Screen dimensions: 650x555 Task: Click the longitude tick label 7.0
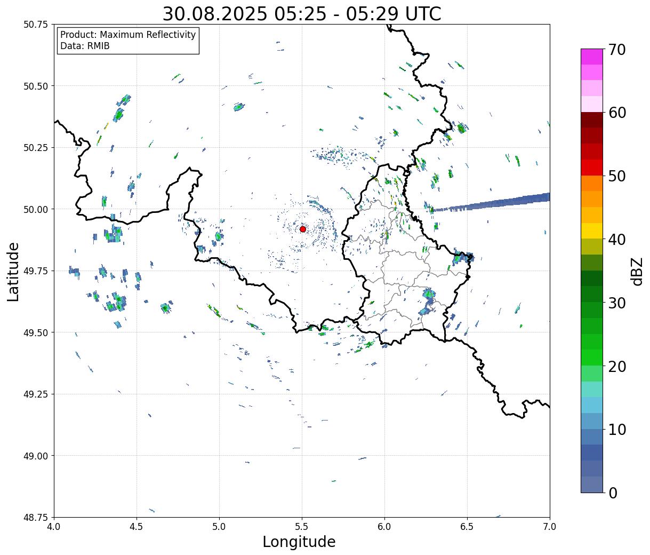550,527
